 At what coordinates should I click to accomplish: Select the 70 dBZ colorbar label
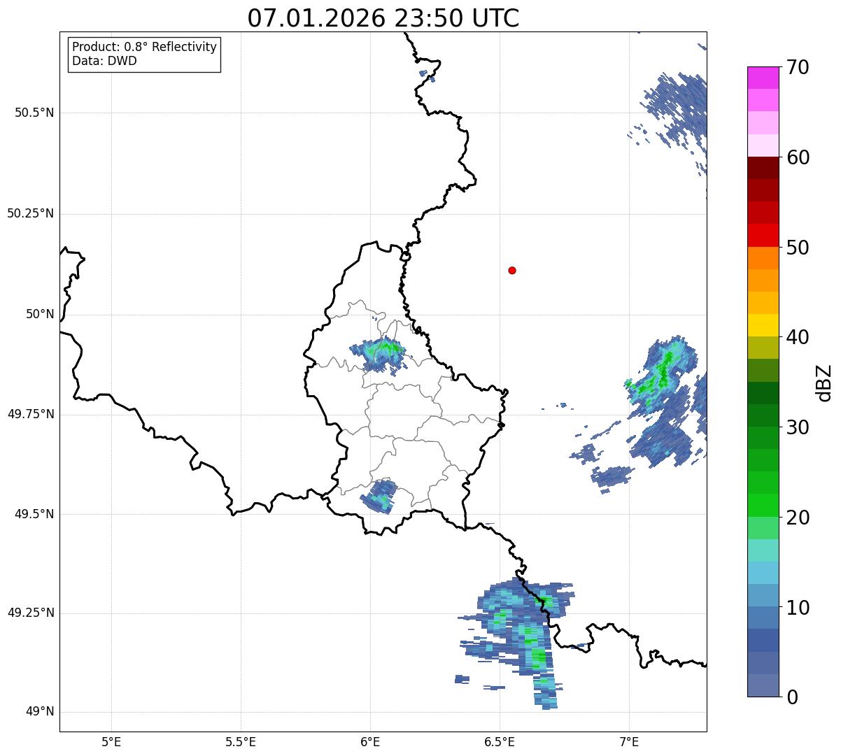click(x=798, y=67)
